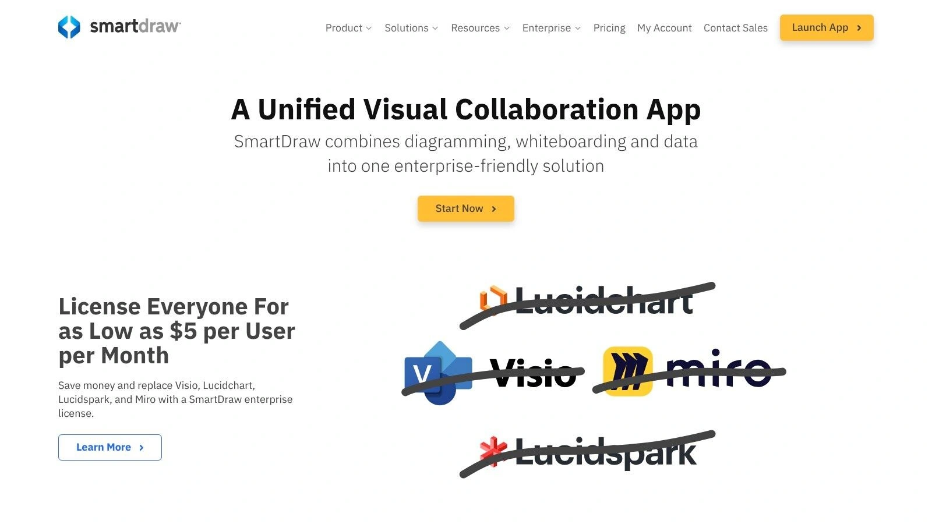
Task: Expand the Resources navigation dropdown
Action: [x=480, y=28]
